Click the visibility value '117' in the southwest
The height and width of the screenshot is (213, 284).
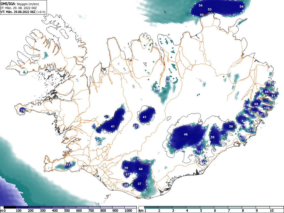(68, 165)
